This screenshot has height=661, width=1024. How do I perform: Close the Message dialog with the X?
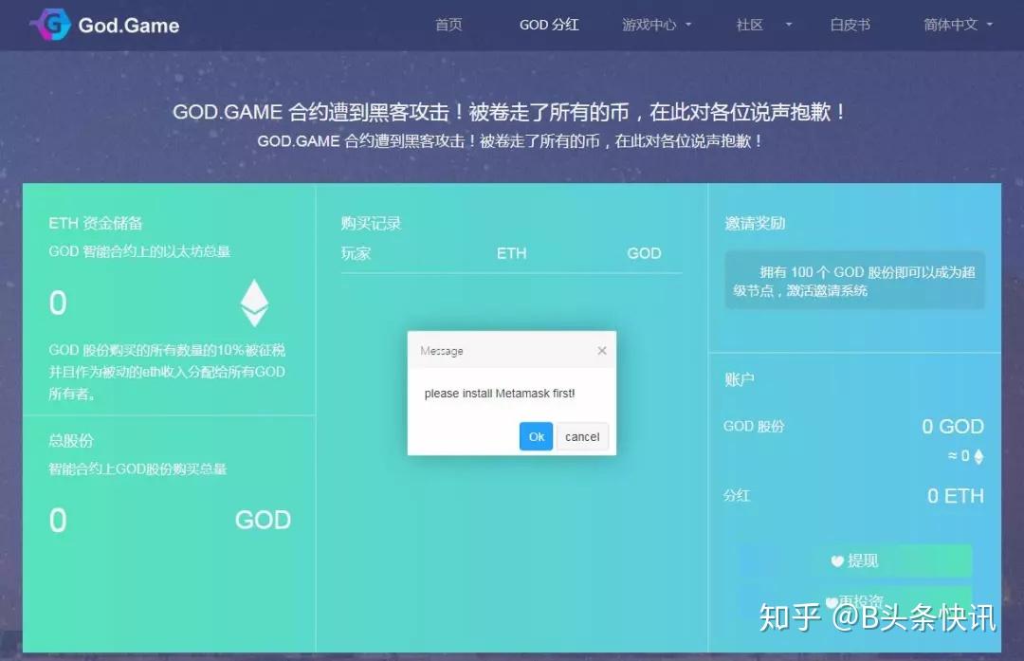click(x=602, y=351)
